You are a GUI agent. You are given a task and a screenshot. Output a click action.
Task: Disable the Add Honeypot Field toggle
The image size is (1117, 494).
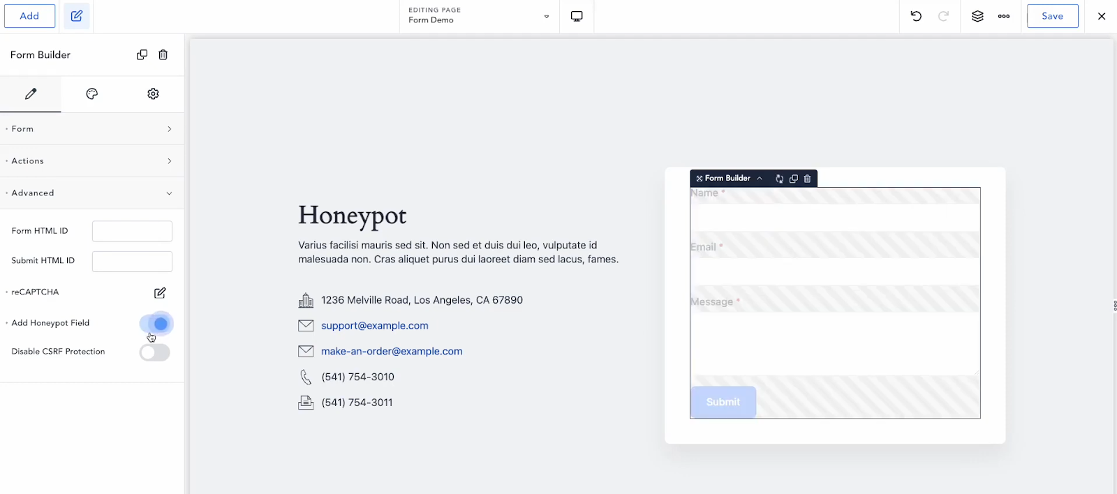pos(156,324)
